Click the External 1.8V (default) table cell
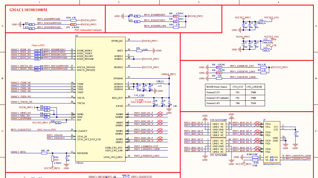The height and width of the screenshot is (178, 318). pos(217,98)
